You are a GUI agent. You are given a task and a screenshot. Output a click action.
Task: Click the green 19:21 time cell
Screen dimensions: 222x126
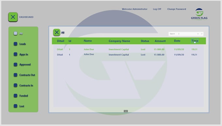coord(194,49)
